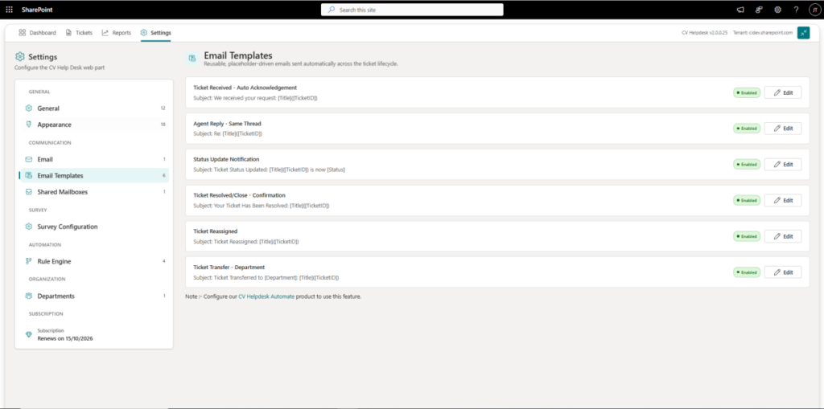Toggle Enabled badge for Status Update Notification
The height and width of the screenshot is (409, 824).
pos(747,165)
